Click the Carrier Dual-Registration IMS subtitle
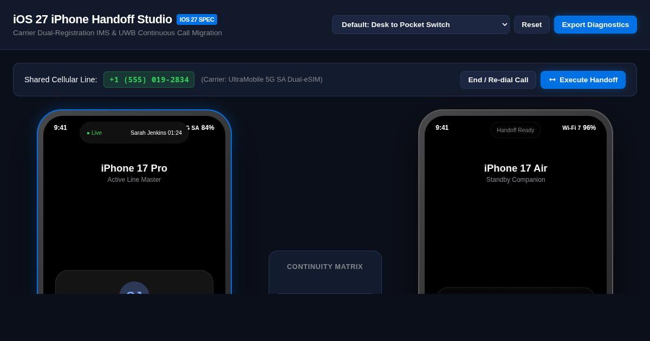650x341 pixels. tap(118, 33)
